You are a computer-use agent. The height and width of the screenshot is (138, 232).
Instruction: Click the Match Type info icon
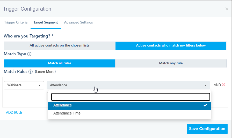click(29, 54)
